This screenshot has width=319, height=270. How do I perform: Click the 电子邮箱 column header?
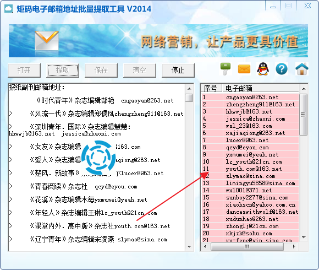[261, 88]
